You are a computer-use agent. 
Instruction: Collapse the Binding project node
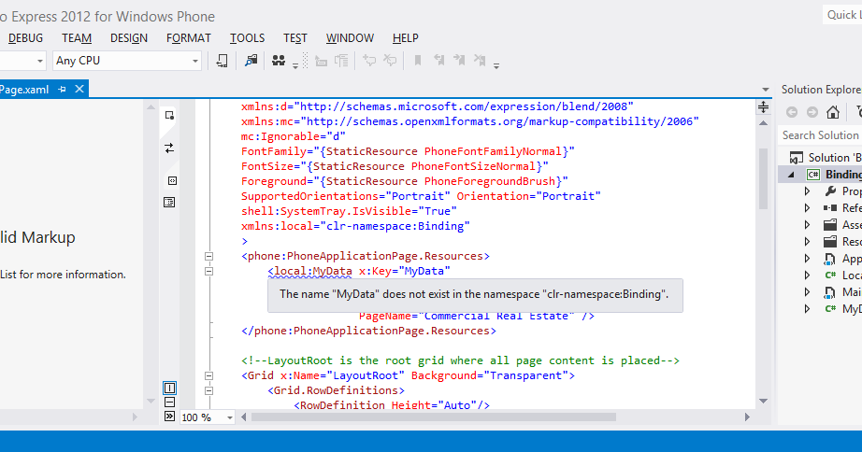tap(792, 175)
